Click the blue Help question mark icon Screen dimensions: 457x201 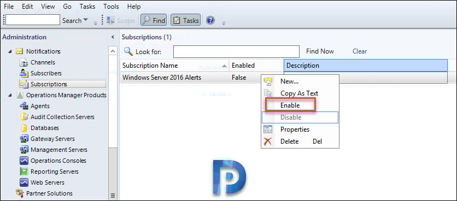[x=210, y=20]
